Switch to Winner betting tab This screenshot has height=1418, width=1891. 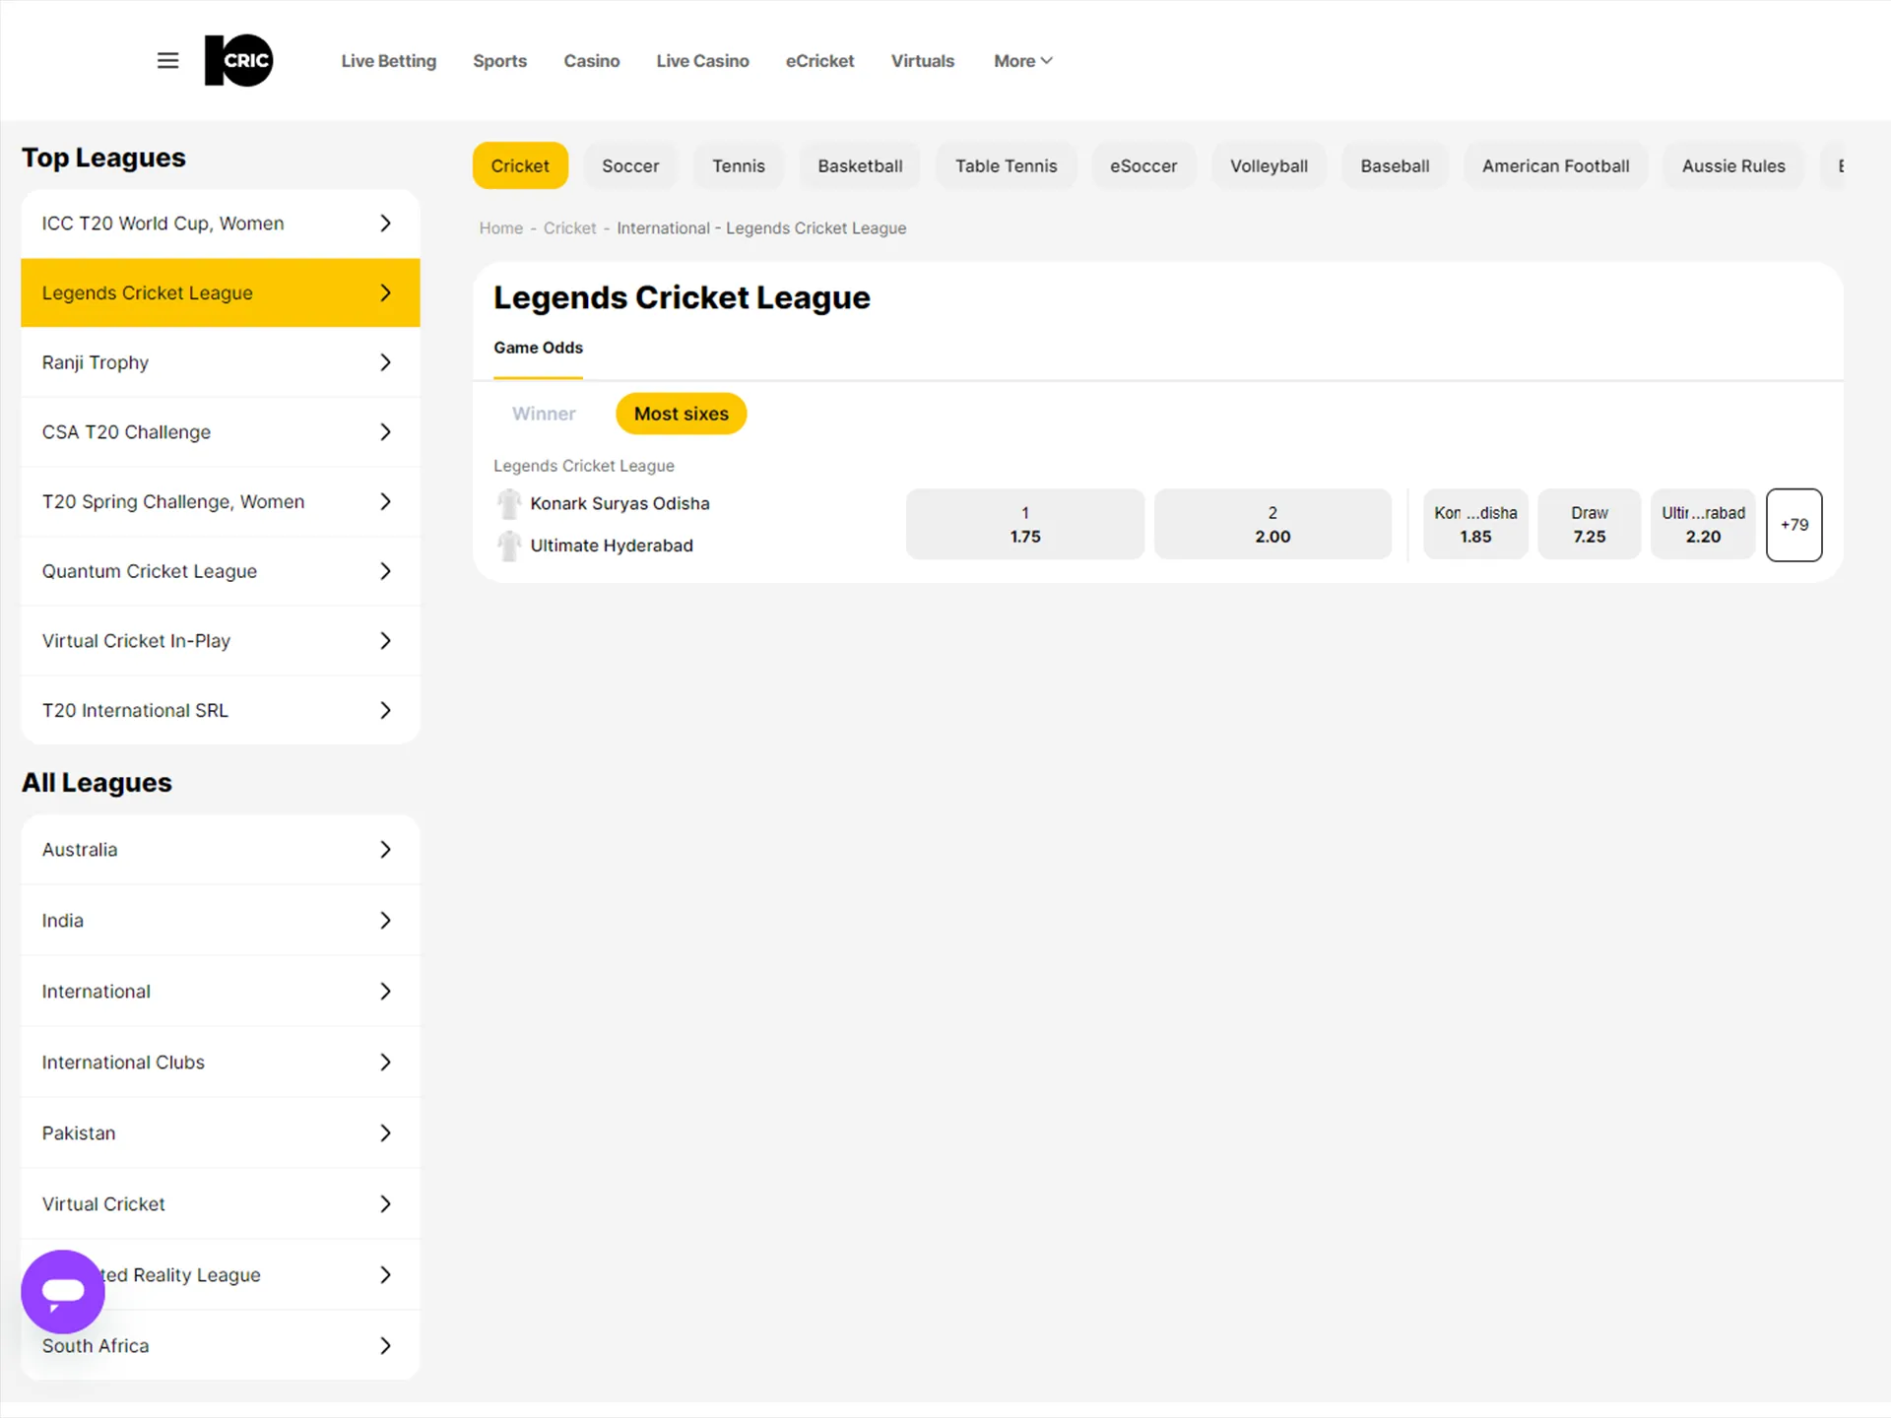coord(544,413)
